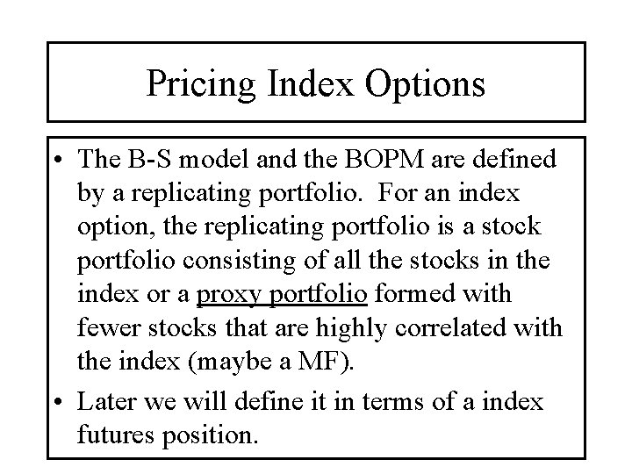Click the "B-S" text in first line
632x474 pixels.
click(149, 159)
